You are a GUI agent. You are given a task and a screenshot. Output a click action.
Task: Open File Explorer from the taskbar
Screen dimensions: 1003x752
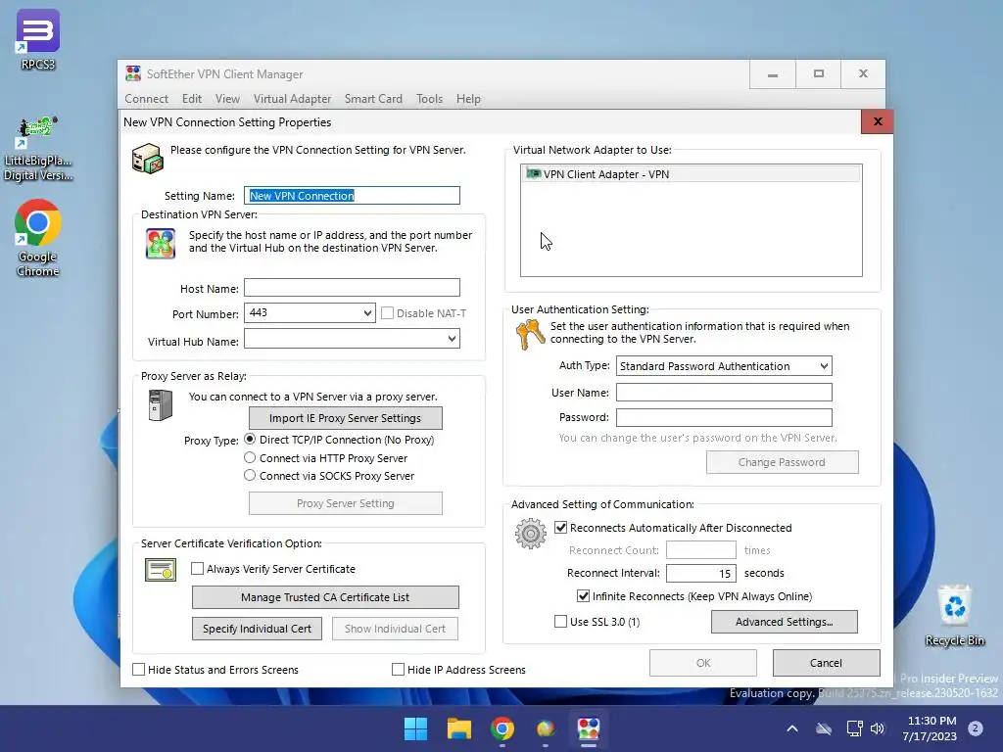[458, 728]
